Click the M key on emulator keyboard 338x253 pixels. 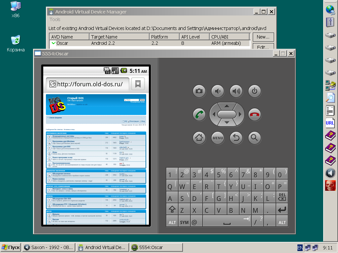[x=257, y=210]
